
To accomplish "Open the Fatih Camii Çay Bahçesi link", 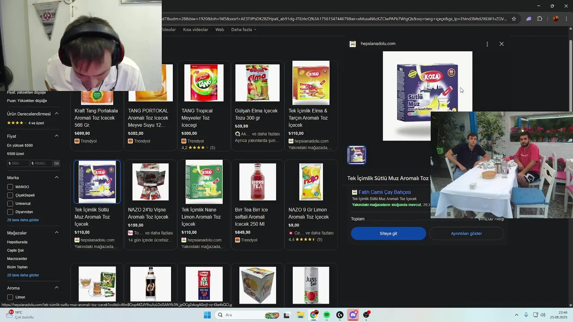I will point(385,192).
